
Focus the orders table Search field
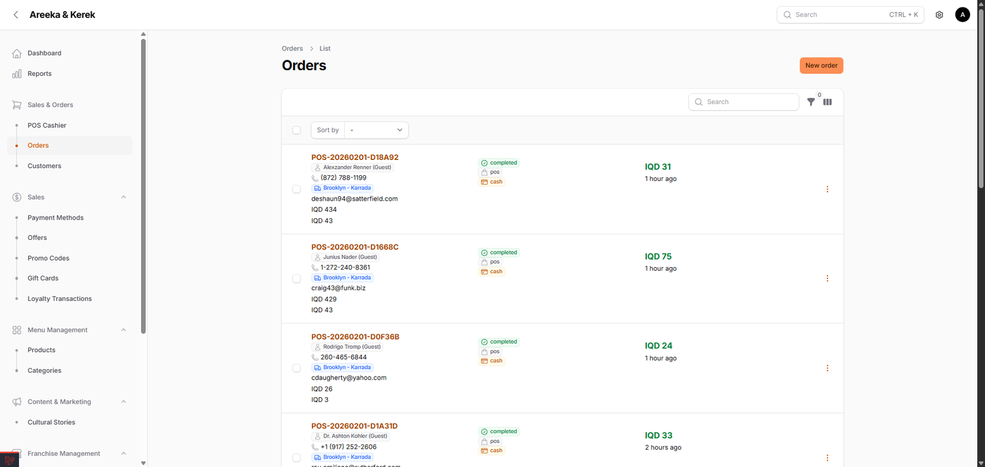click(744, 102)
